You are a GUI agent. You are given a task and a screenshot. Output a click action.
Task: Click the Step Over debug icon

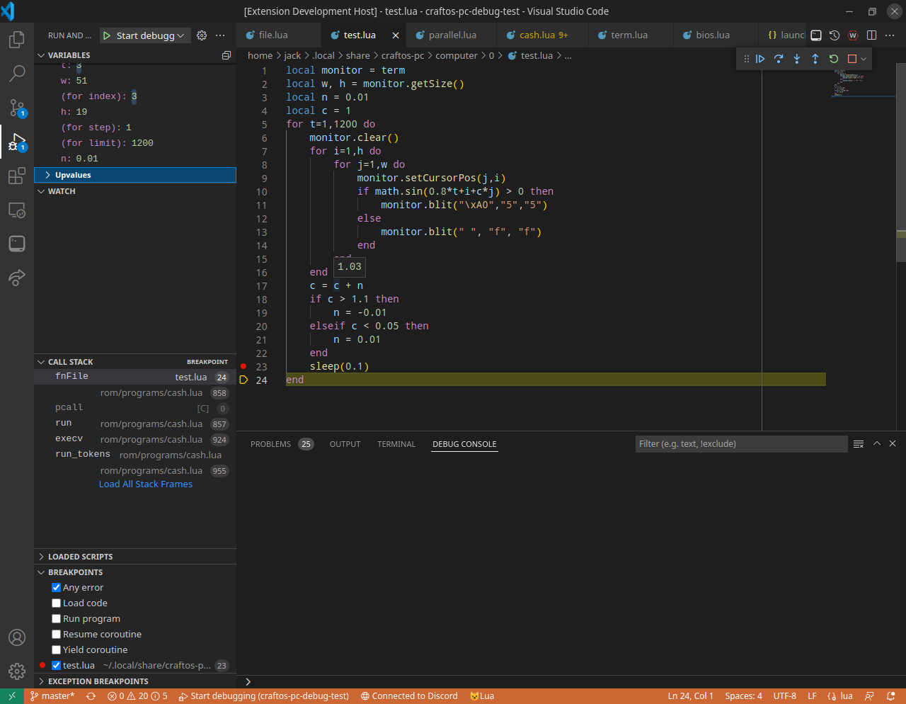[x=779, y=59]
